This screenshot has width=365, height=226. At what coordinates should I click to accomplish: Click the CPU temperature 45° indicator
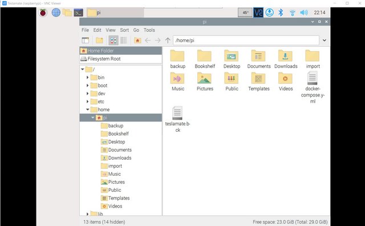(245, 13)
